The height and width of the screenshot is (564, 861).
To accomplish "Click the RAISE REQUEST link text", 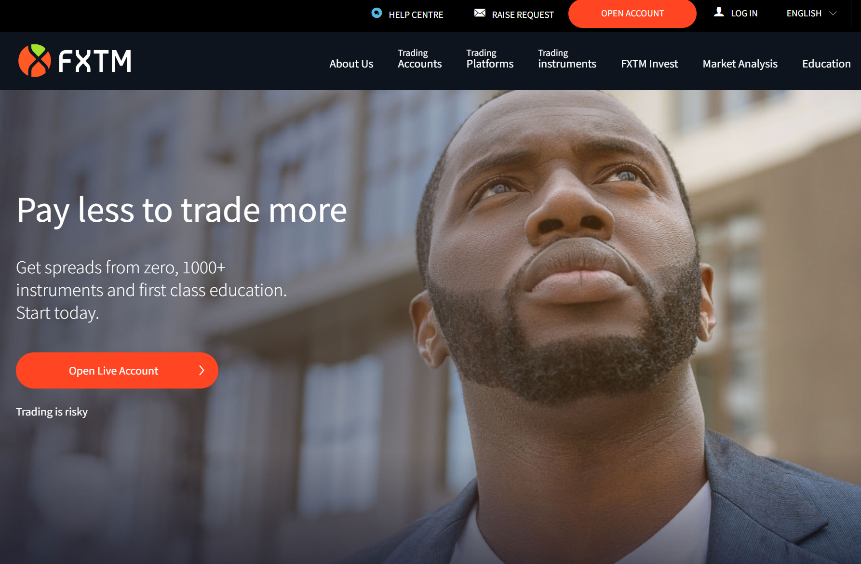I will [x=523, y=14].
